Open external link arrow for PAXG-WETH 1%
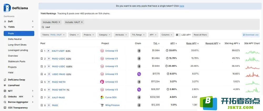The height and width of the screenshot is (111, 263). point(49,90)
